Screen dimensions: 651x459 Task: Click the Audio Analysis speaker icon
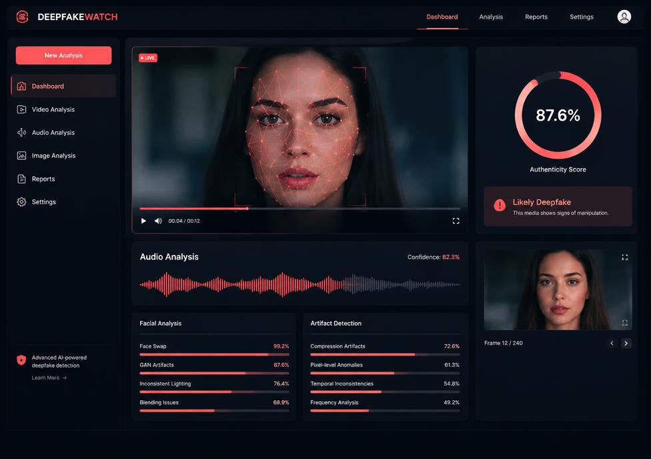[x=21, y=133]
